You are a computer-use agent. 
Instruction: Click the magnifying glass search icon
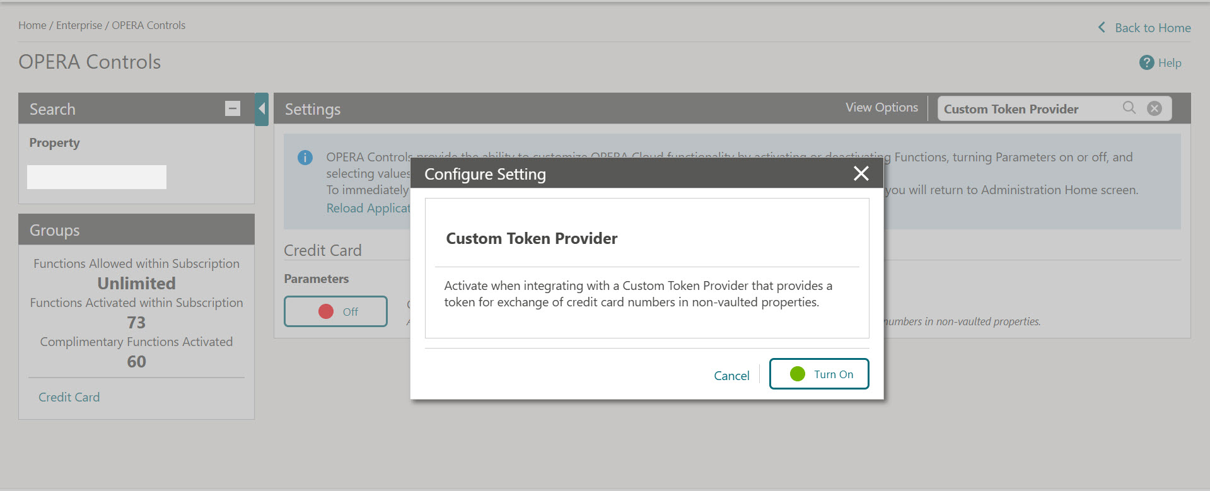1129,108
